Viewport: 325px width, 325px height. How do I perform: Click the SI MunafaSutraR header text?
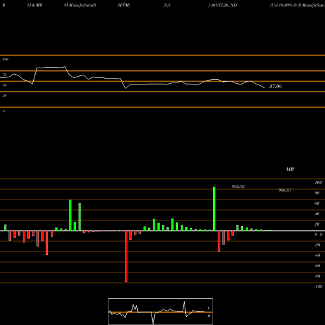click(80, 5)
